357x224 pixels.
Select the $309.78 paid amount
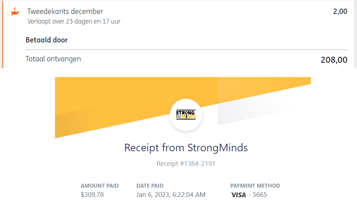pos(92,195)
